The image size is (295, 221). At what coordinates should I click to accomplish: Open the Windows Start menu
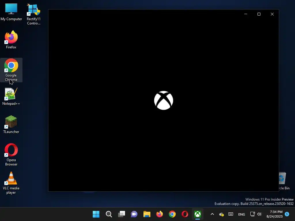coord(96,214)
